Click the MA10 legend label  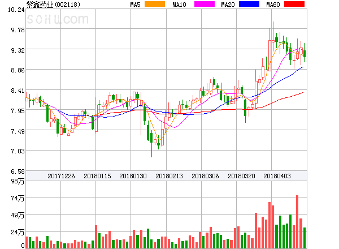coord(179,5)
